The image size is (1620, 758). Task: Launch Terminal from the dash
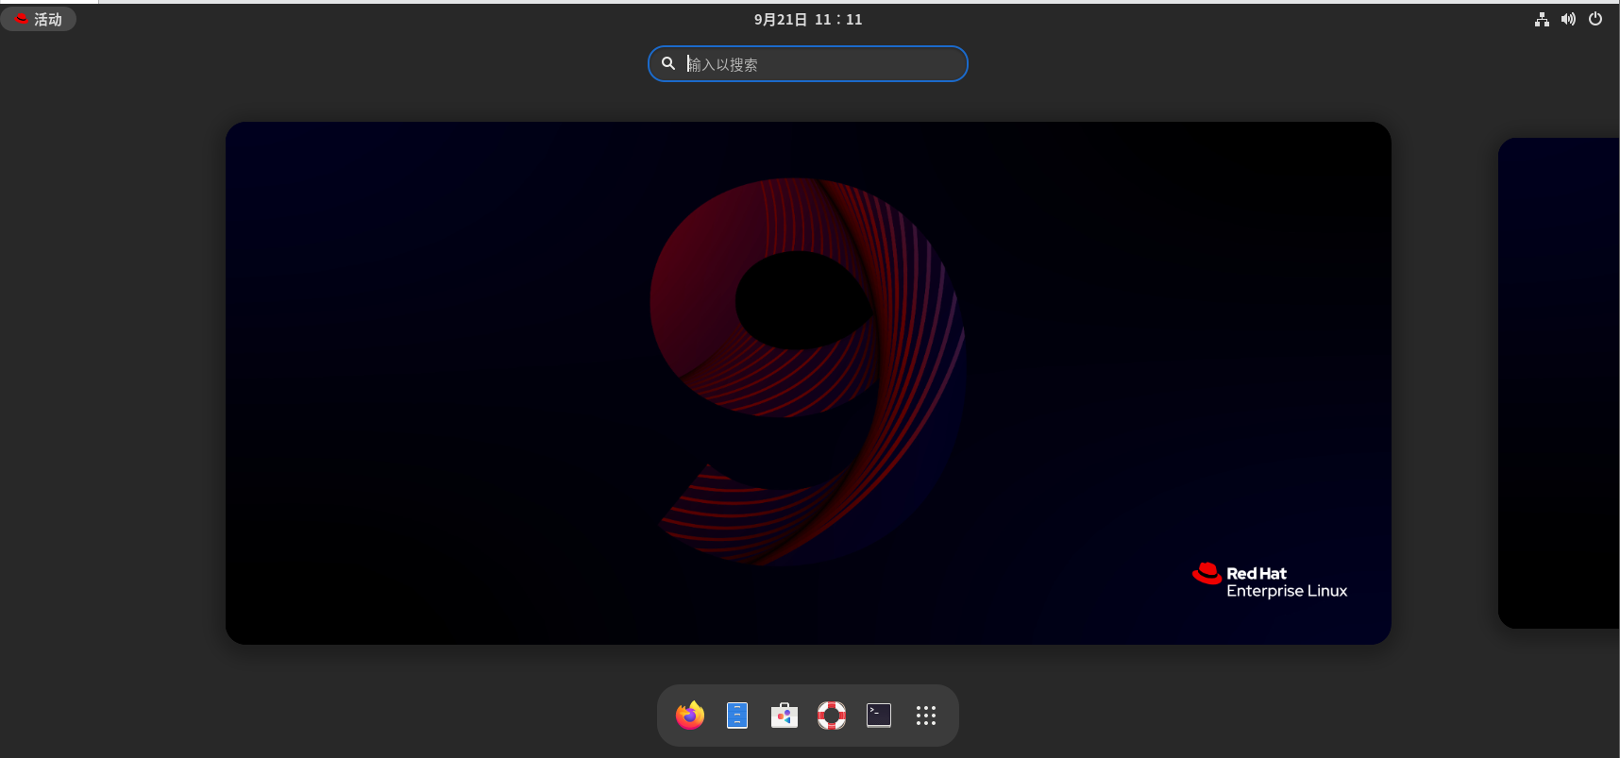click(879, 716)
